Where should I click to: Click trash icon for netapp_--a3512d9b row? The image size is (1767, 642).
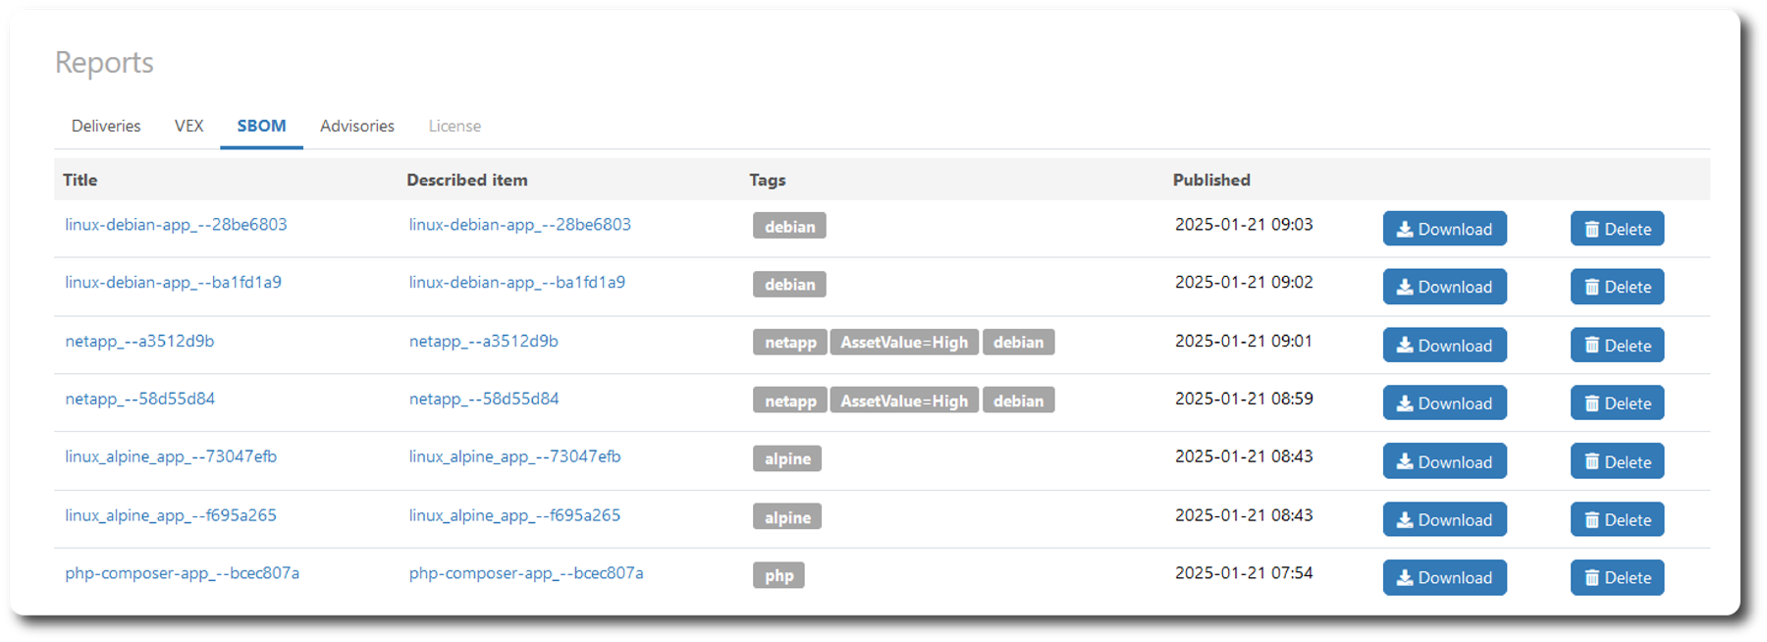[1591, 346]
